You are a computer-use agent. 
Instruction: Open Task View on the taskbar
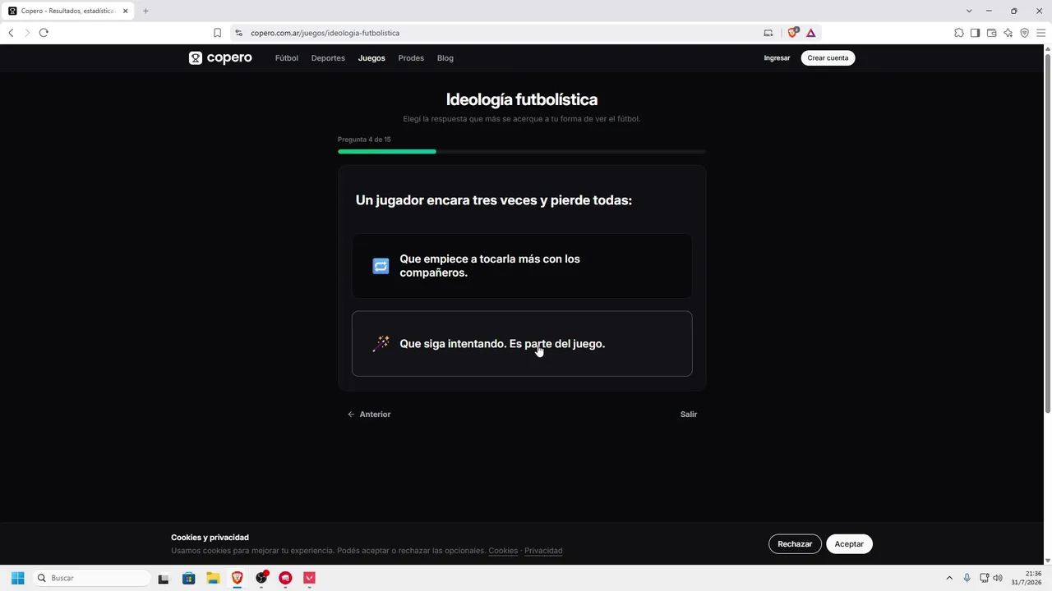click(164, 578)
